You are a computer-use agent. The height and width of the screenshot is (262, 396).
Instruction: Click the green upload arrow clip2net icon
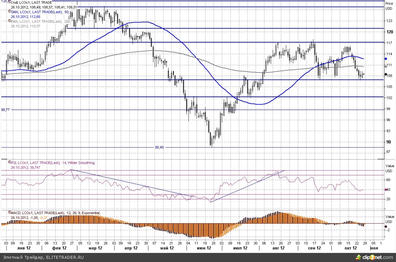[x=358, y=257]
